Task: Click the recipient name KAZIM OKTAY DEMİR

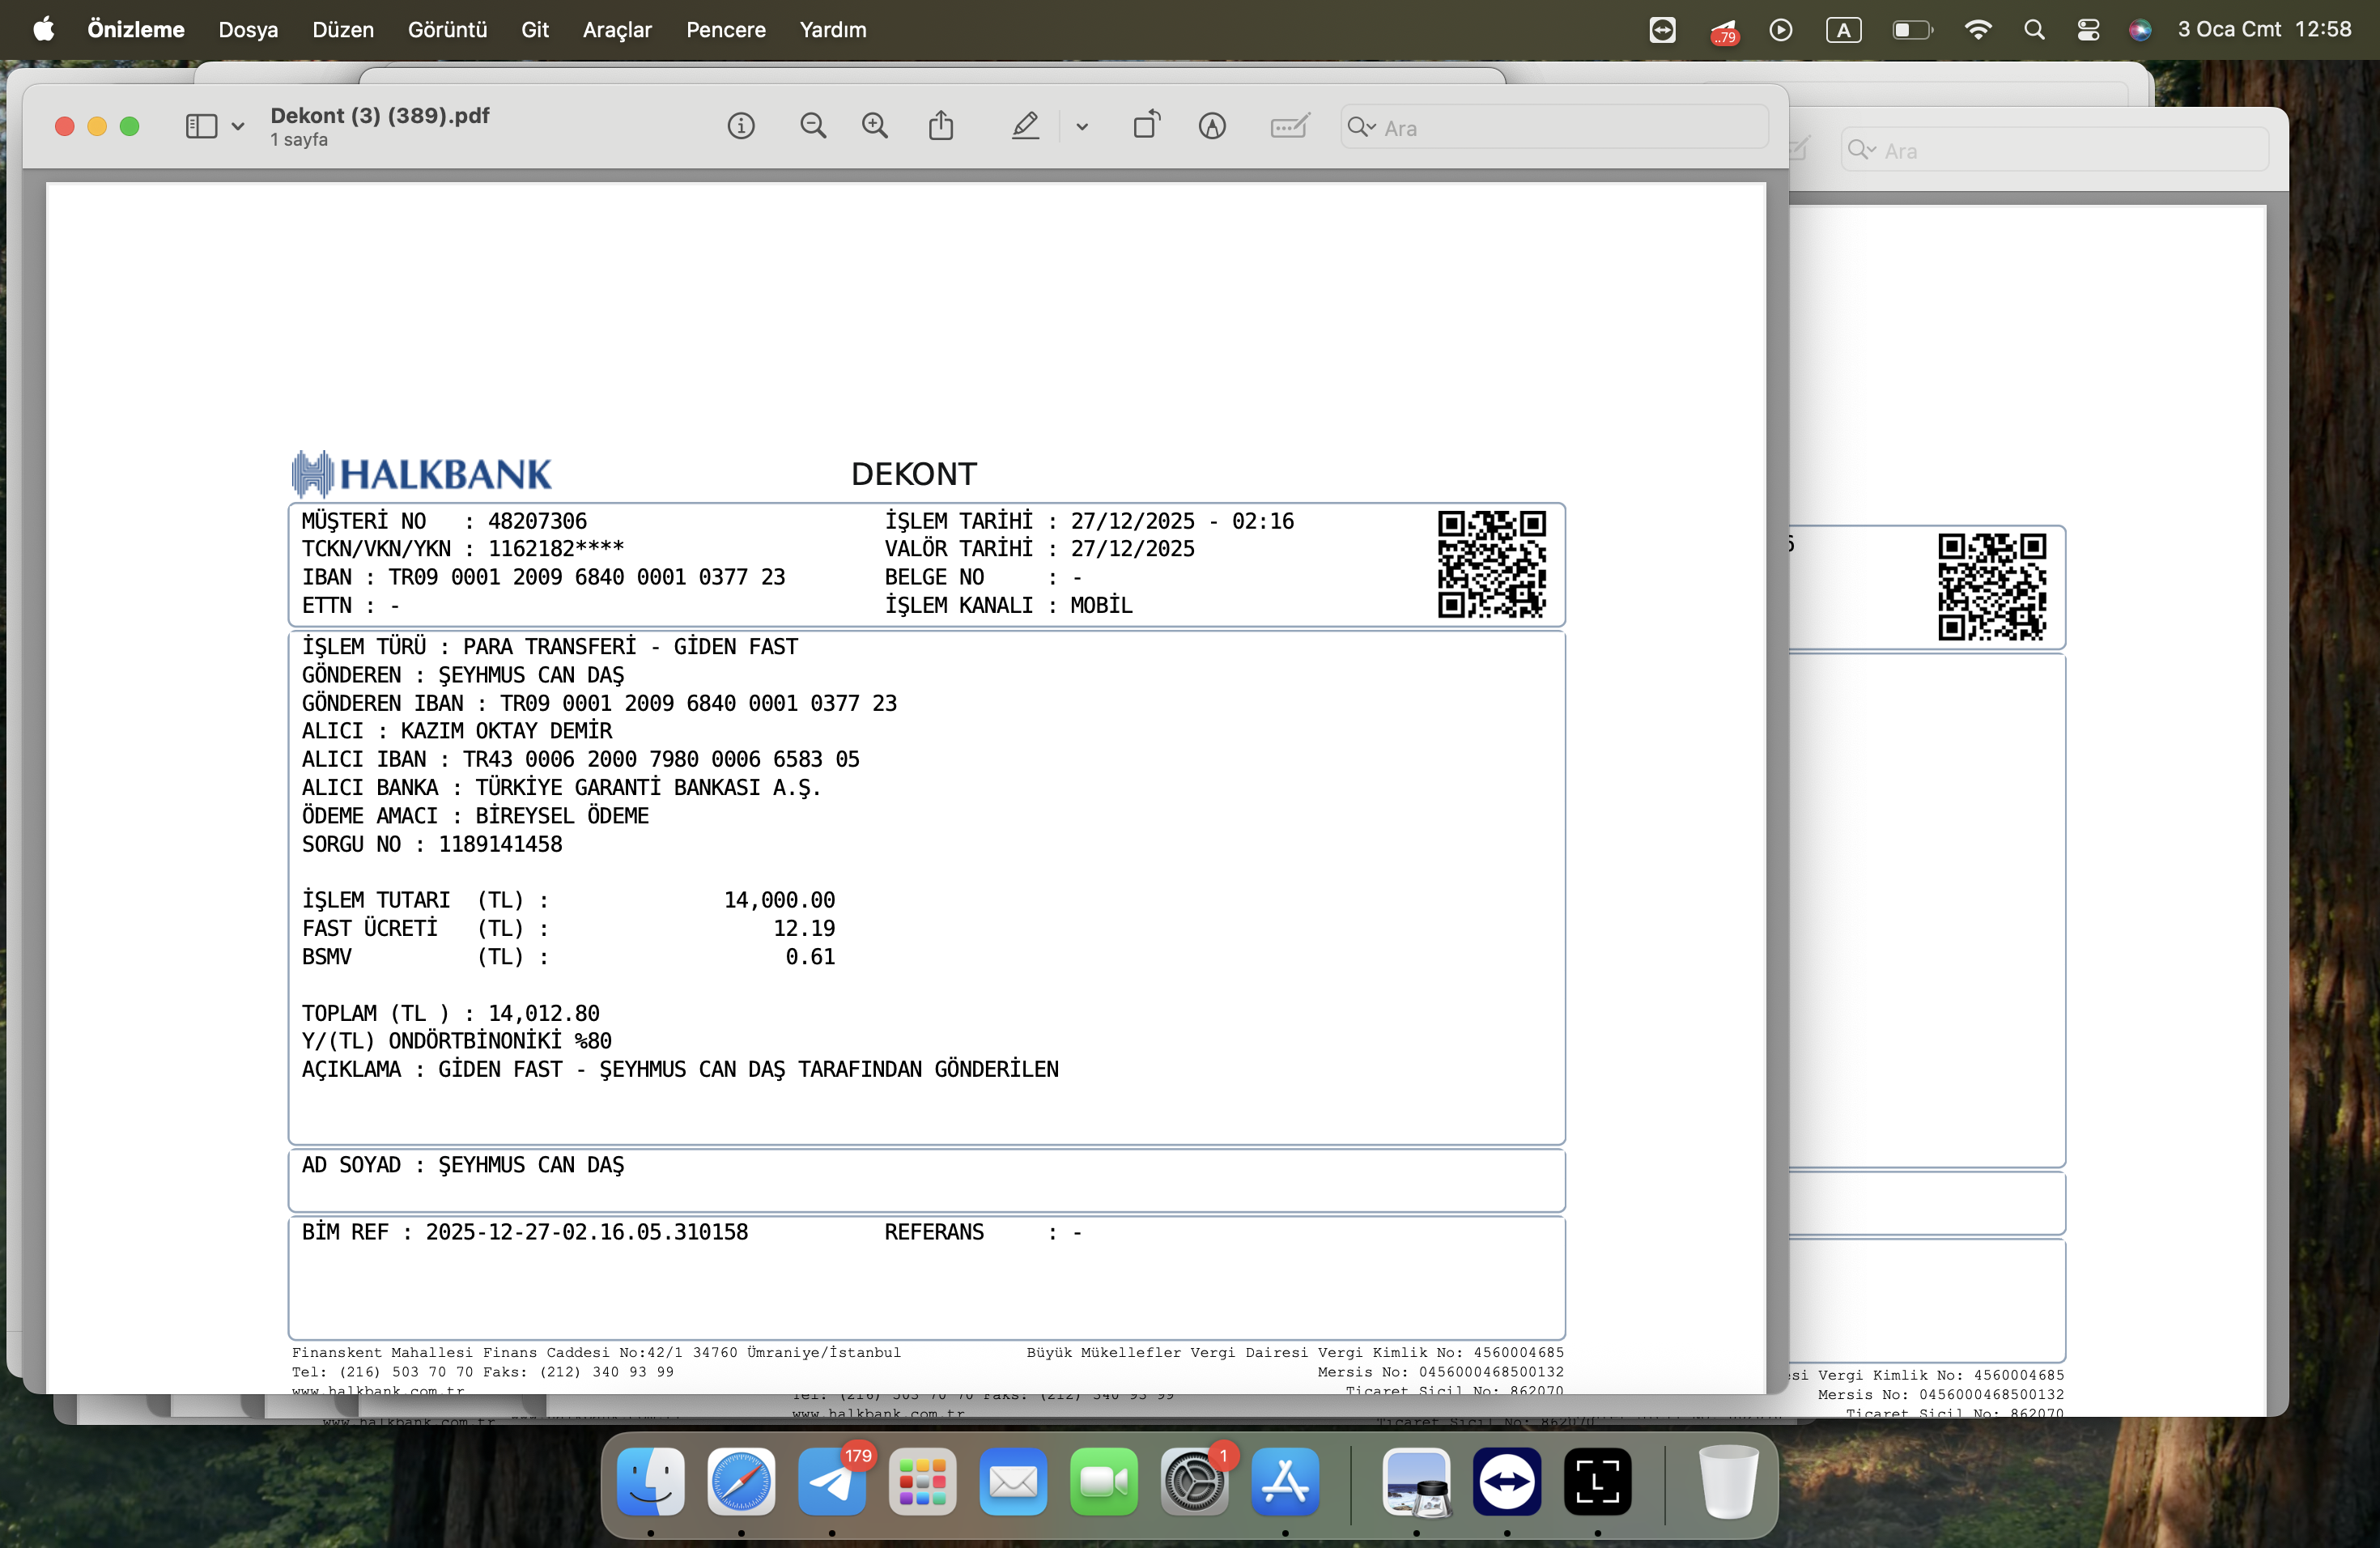Action: pyautogui.click(x=506, y=731)
